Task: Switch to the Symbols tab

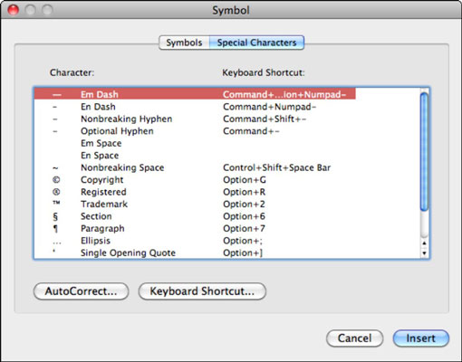Action: (184, 43)
